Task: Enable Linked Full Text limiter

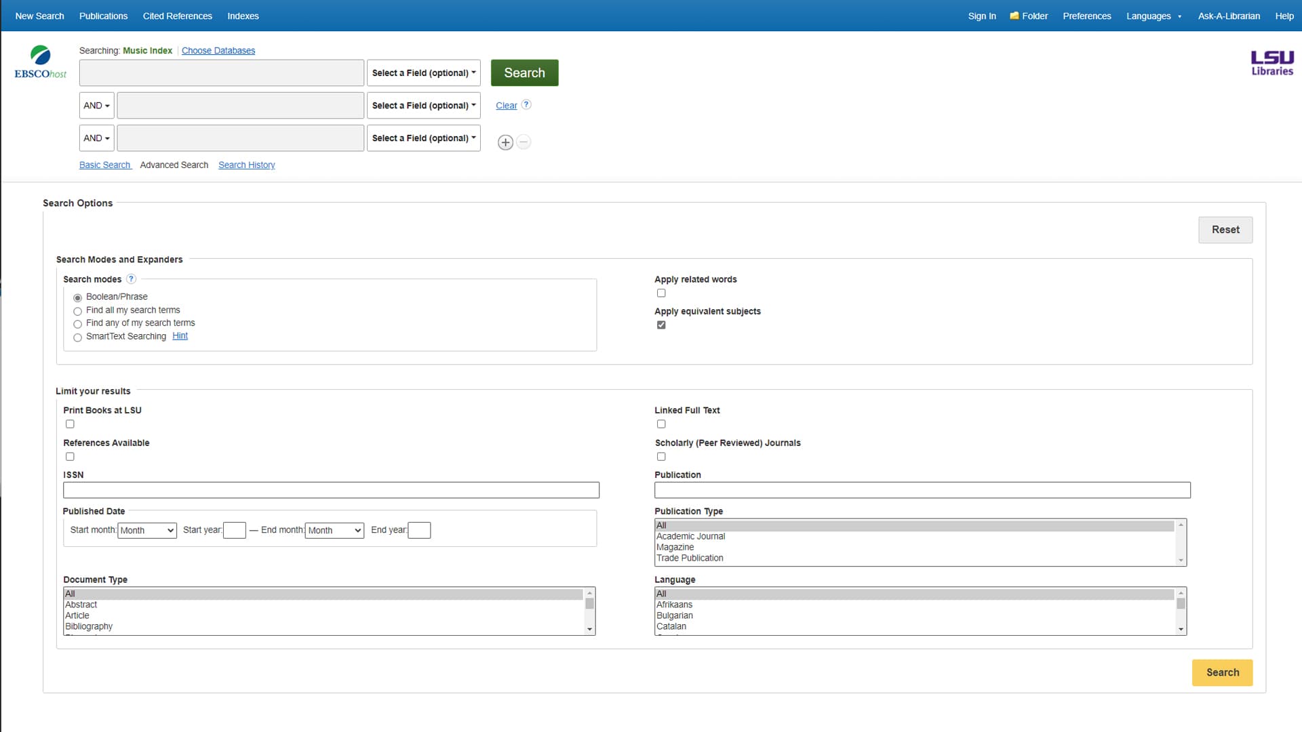Action: click(x=661, y=424)
